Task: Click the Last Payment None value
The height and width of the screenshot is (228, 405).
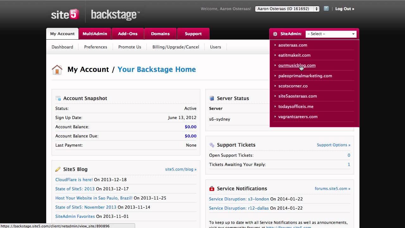Action: coord(191,145)
